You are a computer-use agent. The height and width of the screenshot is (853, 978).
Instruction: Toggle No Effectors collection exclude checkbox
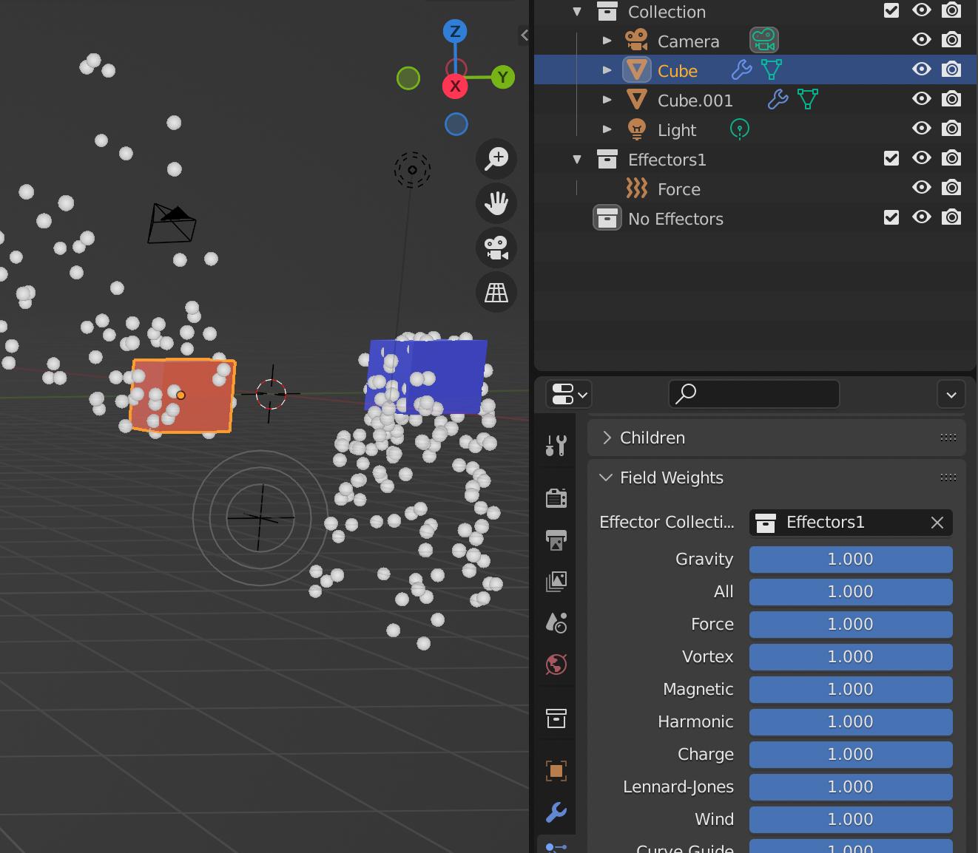pyautogui.click(x=891, y=217)
